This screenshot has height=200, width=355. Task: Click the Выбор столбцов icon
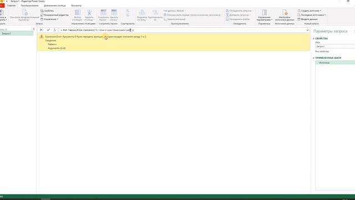click(78, 13)
